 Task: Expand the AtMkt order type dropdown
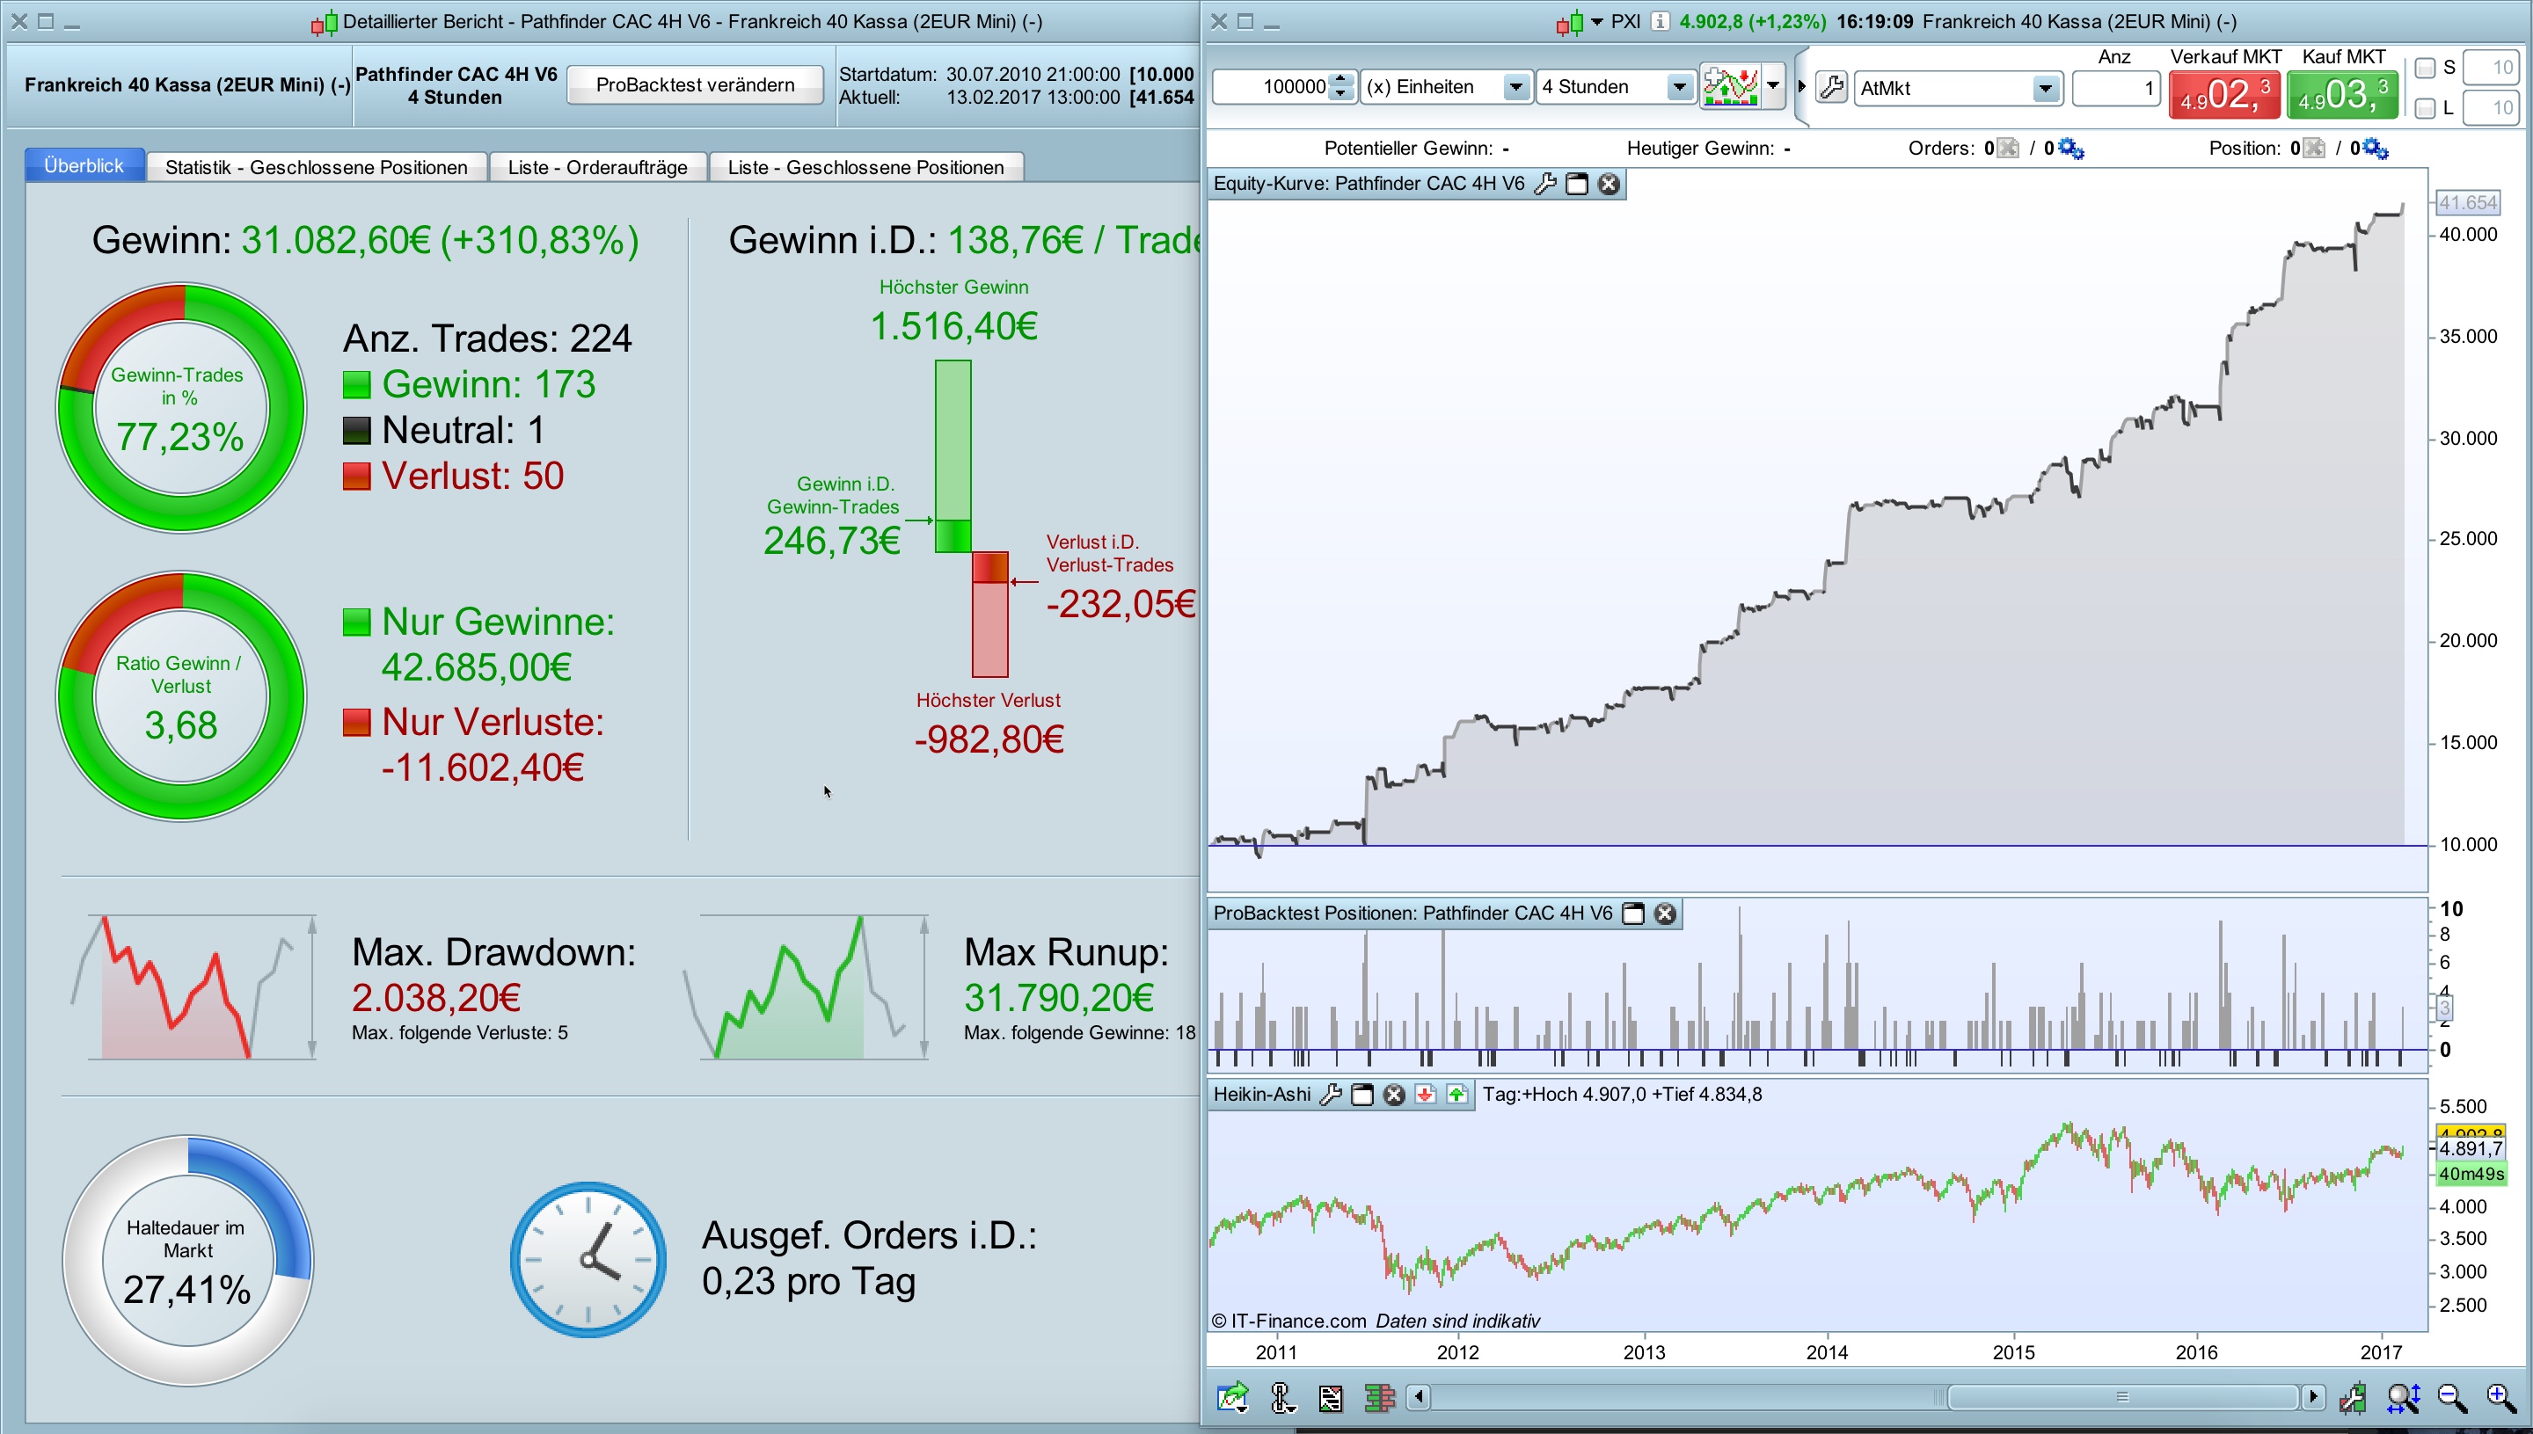pyautogui.click(x=2046, y=89)
